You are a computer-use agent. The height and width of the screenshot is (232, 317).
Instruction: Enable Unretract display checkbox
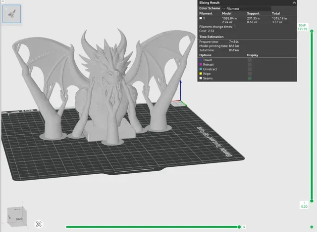point(250,69)
